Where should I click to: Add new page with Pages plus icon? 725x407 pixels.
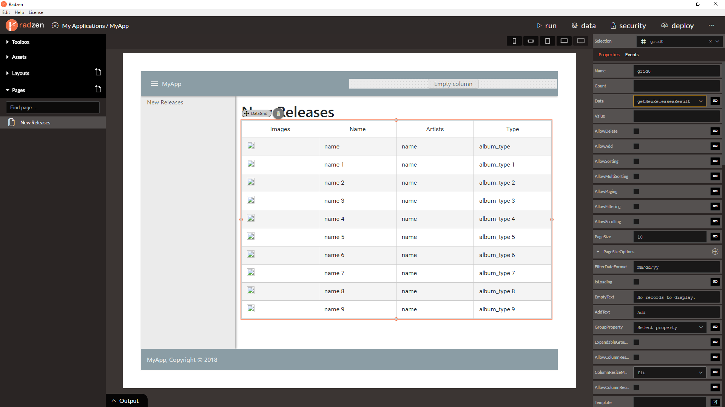98,89
